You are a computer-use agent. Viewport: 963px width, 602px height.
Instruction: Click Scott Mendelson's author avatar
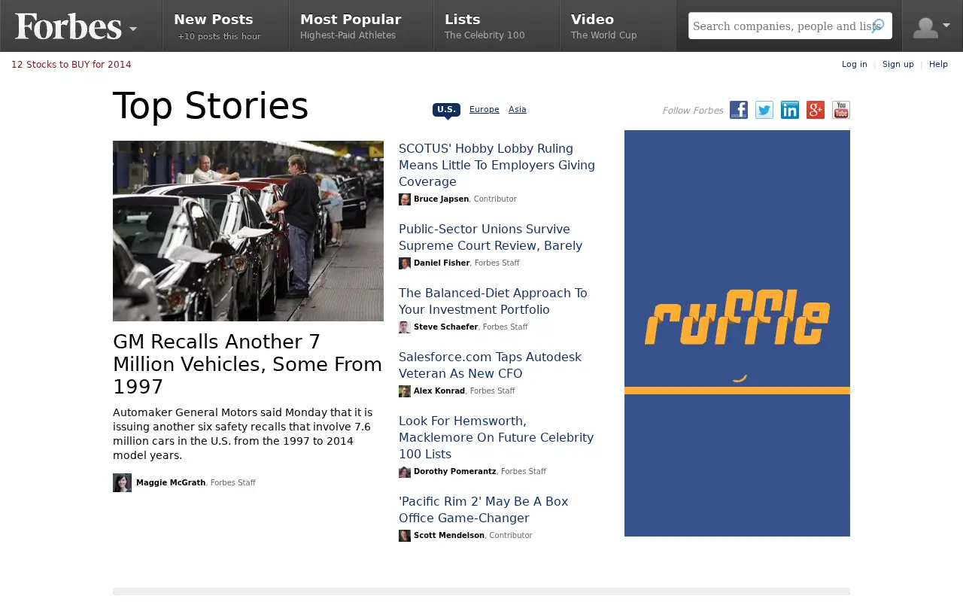405,536
